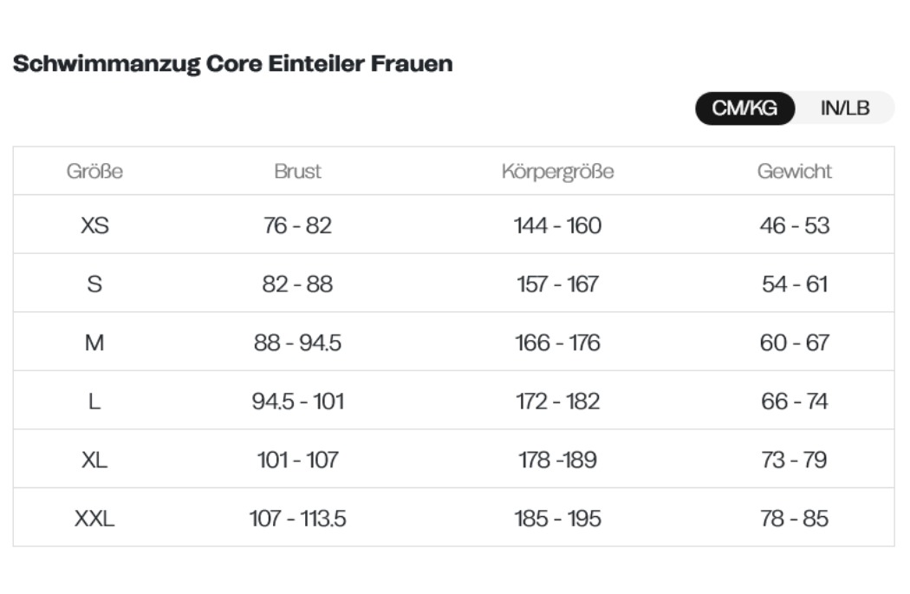Select the L size row label

[x=94, y=401]
